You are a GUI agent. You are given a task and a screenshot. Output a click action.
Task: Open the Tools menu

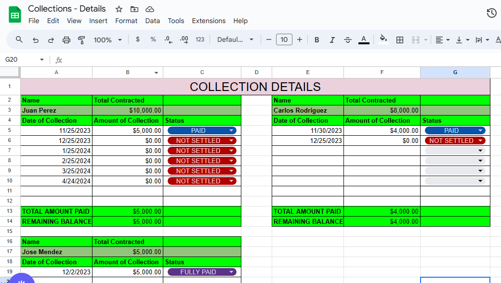176,21
